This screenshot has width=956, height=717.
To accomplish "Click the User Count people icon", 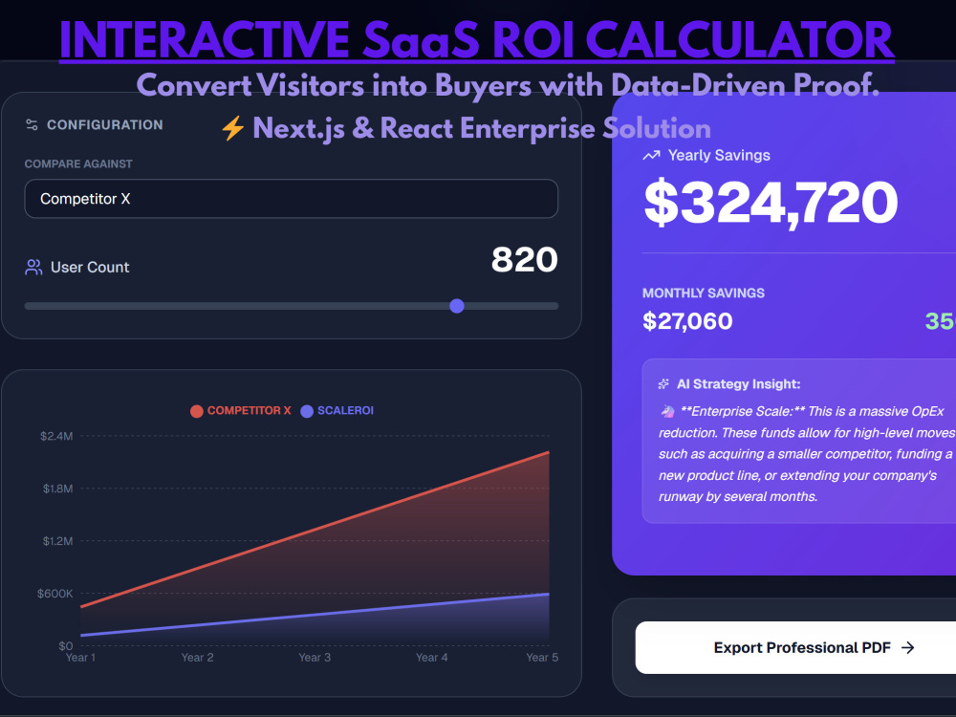I will (33, 267).
